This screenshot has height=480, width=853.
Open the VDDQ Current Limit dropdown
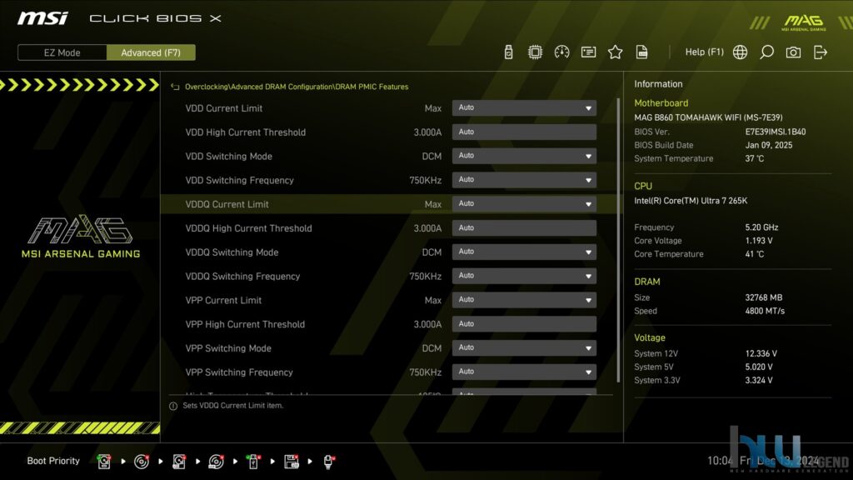(x=524, y=203)
